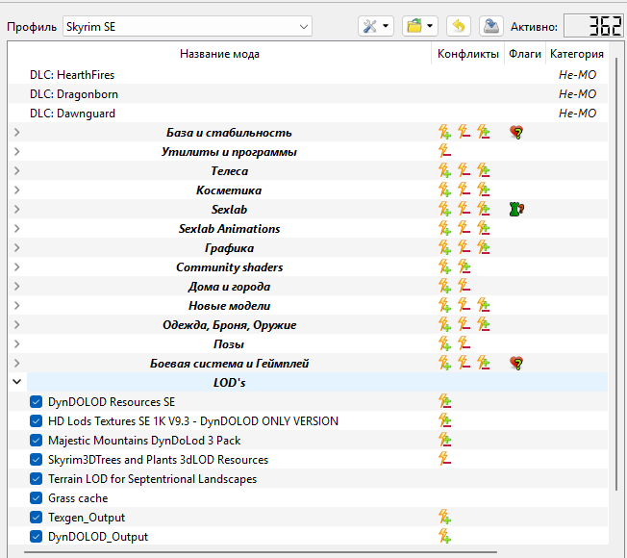This screenshot has width=627, height=558.
Task: Click second conflict icon in Community shaders row
Action: [x=464, y=266]
